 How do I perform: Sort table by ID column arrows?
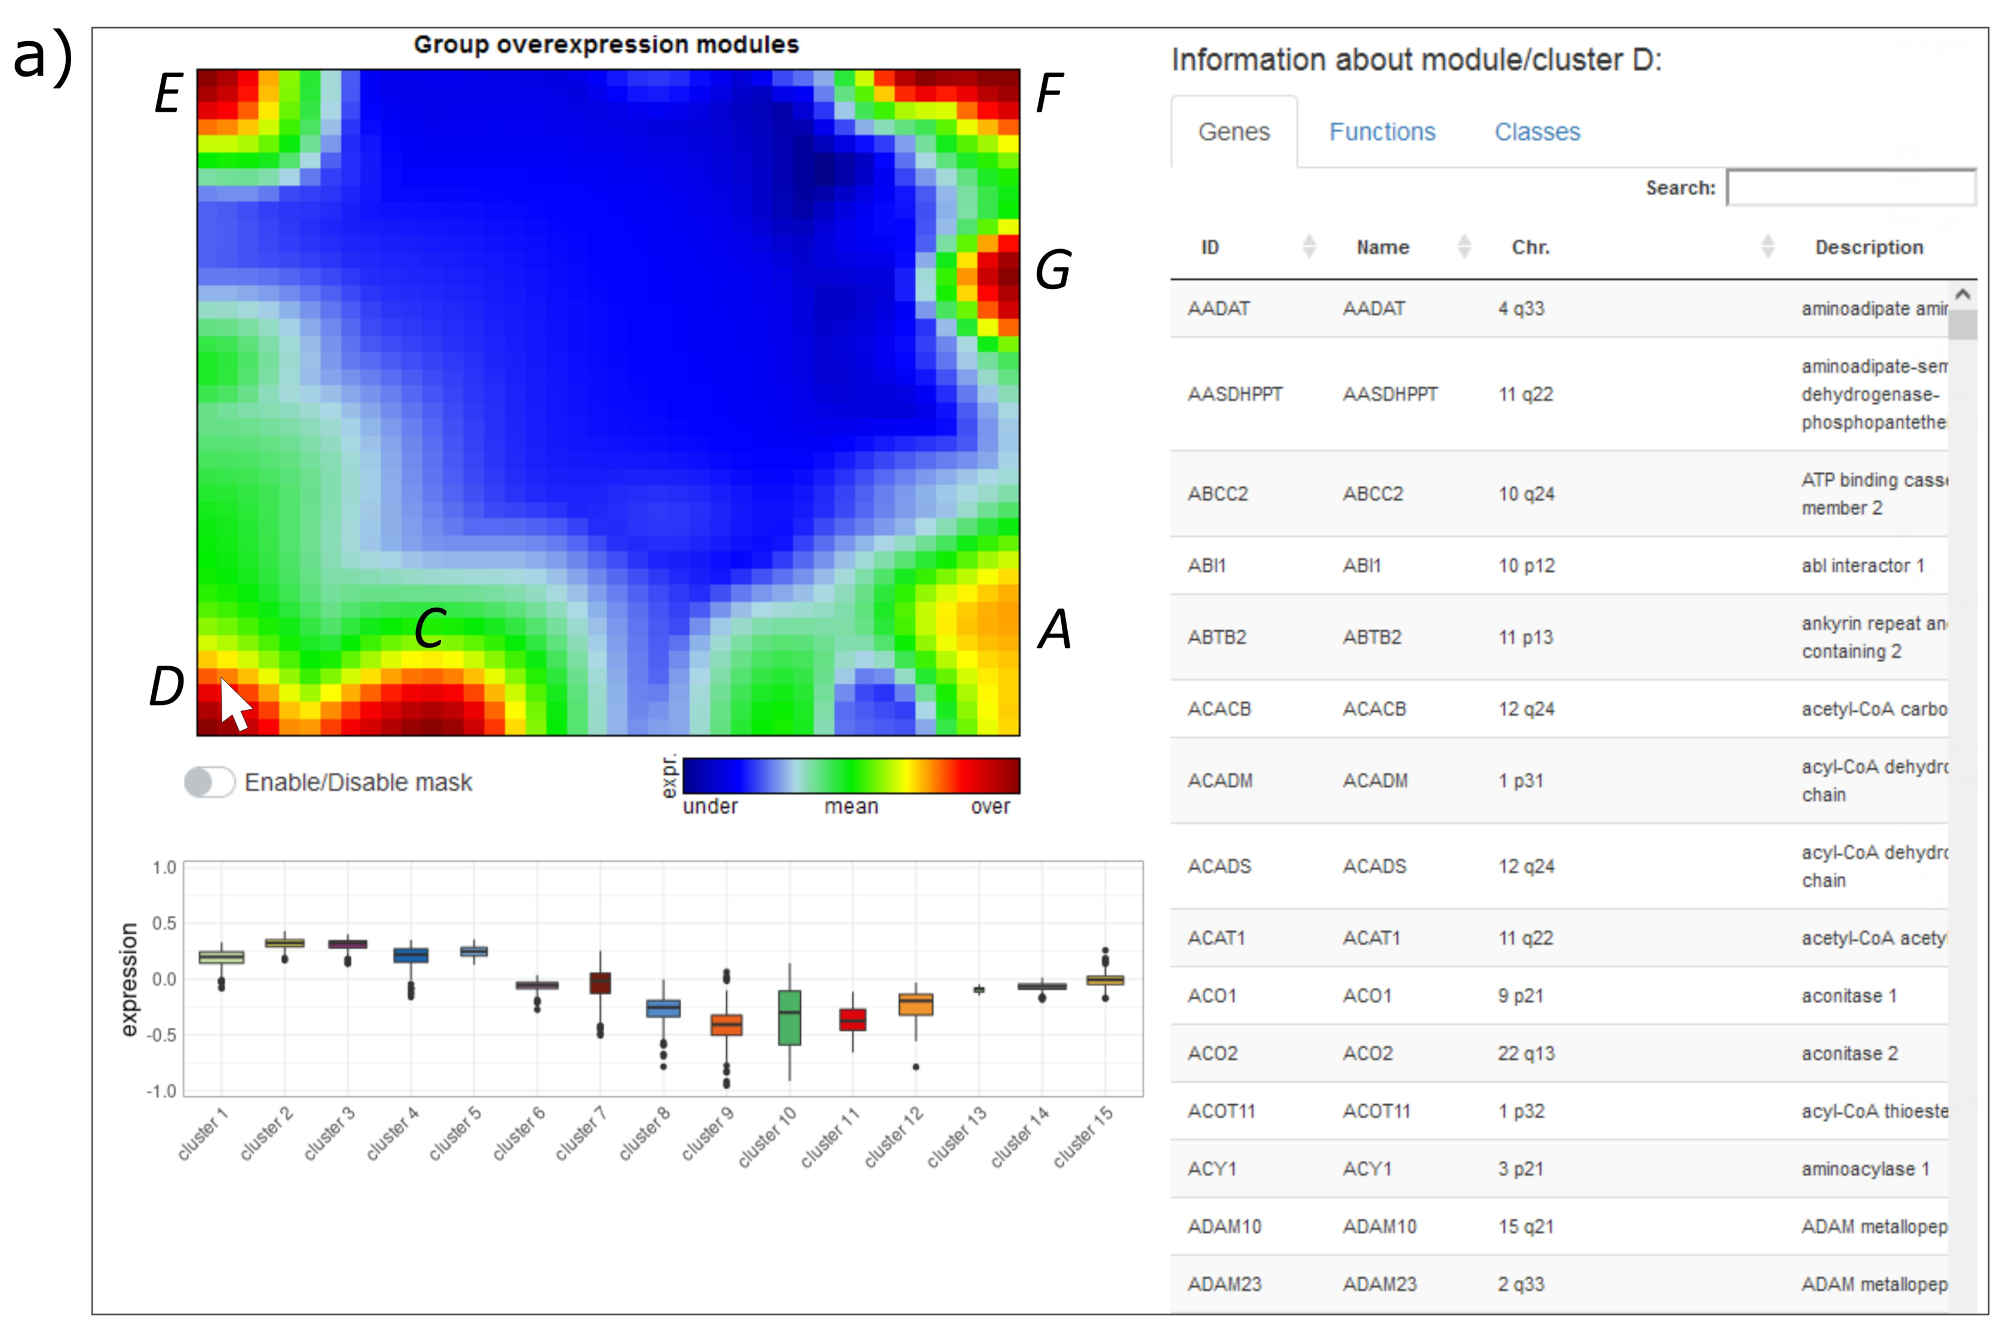[x=1308, y=247]
